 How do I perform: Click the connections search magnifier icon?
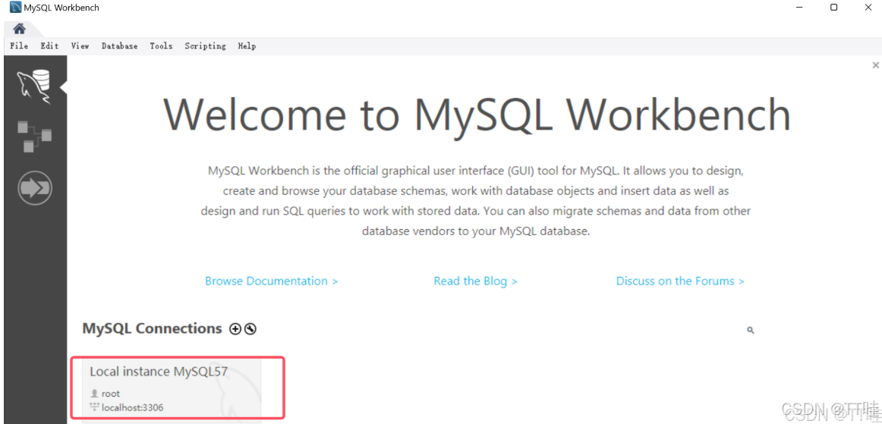pyautogui.click(x=751, y=330)
